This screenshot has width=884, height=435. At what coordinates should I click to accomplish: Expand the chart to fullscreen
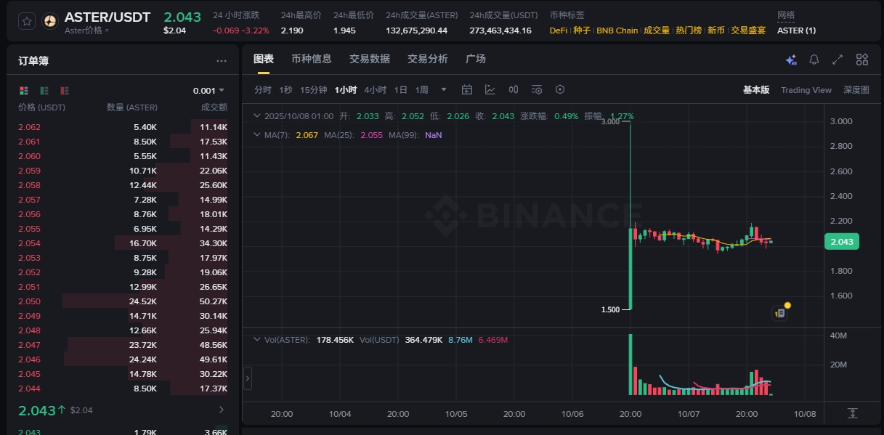[x=838, y=60]
